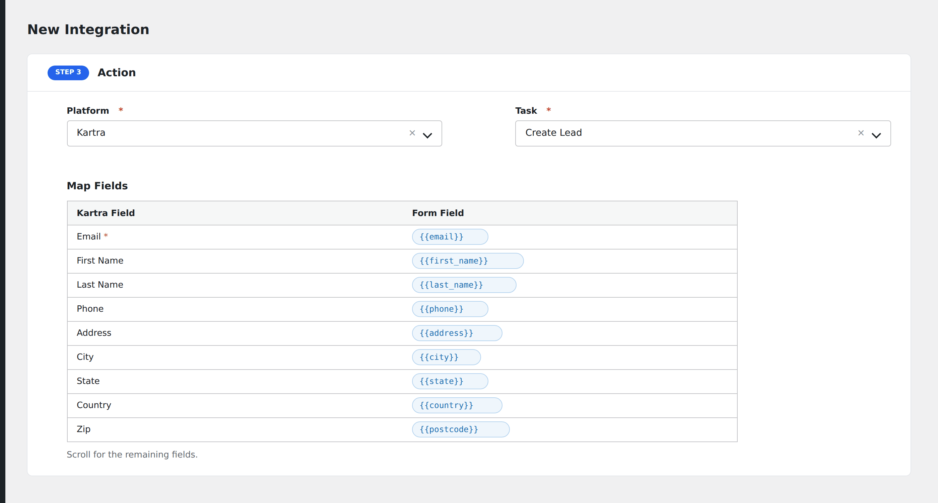Click the Last Name row label
Screen dimensions: 938x503
coord(100,285)
